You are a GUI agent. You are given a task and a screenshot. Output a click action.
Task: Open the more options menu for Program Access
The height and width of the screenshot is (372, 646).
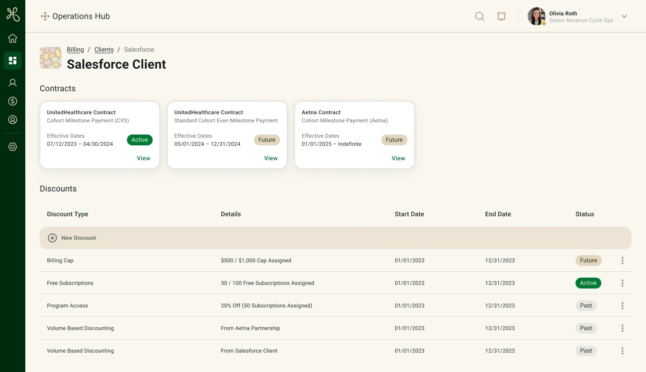[x=623, y=306]
